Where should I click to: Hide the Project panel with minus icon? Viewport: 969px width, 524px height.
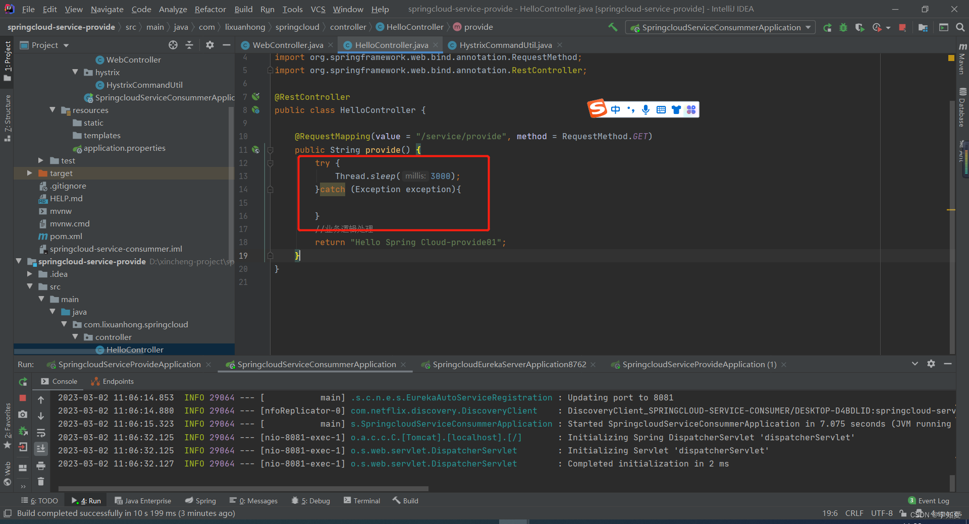click(227, 45)
